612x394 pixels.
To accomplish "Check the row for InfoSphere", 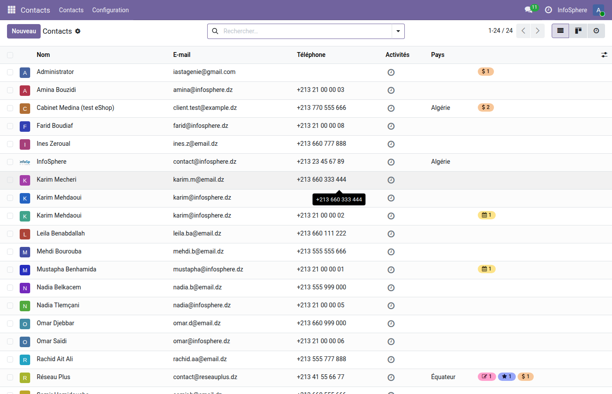I will point(10,162).
